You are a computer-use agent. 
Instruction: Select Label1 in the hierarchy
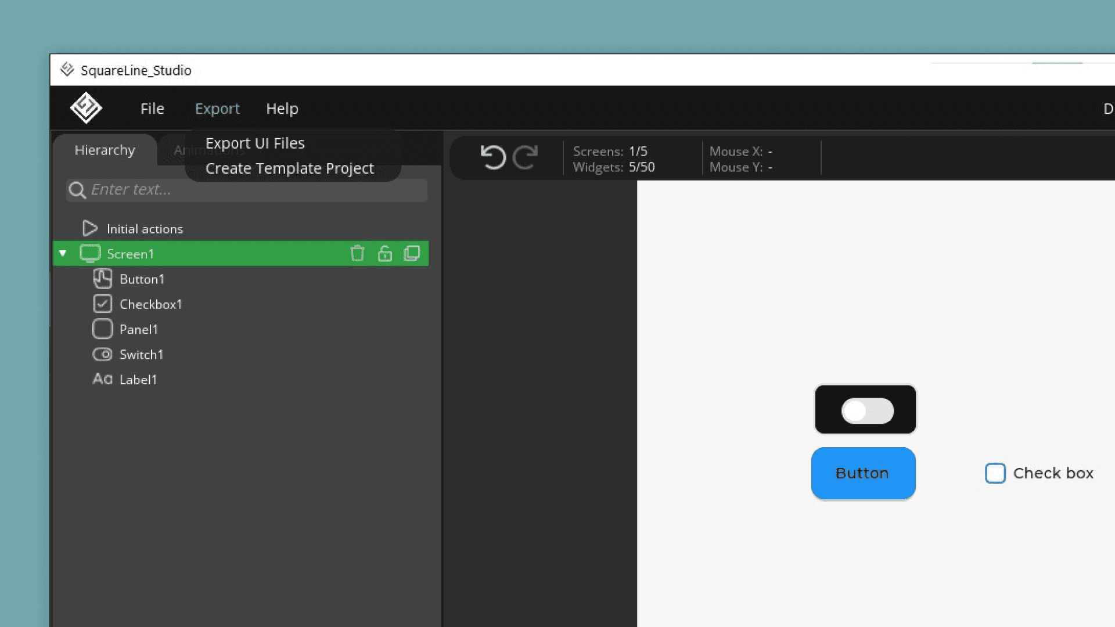pyautogui.click(x=138, y=380)
